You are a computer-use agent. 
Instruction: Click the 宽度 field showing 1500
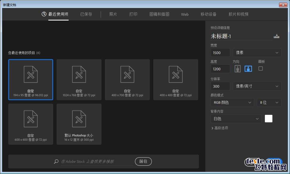[x=220, y=52]
